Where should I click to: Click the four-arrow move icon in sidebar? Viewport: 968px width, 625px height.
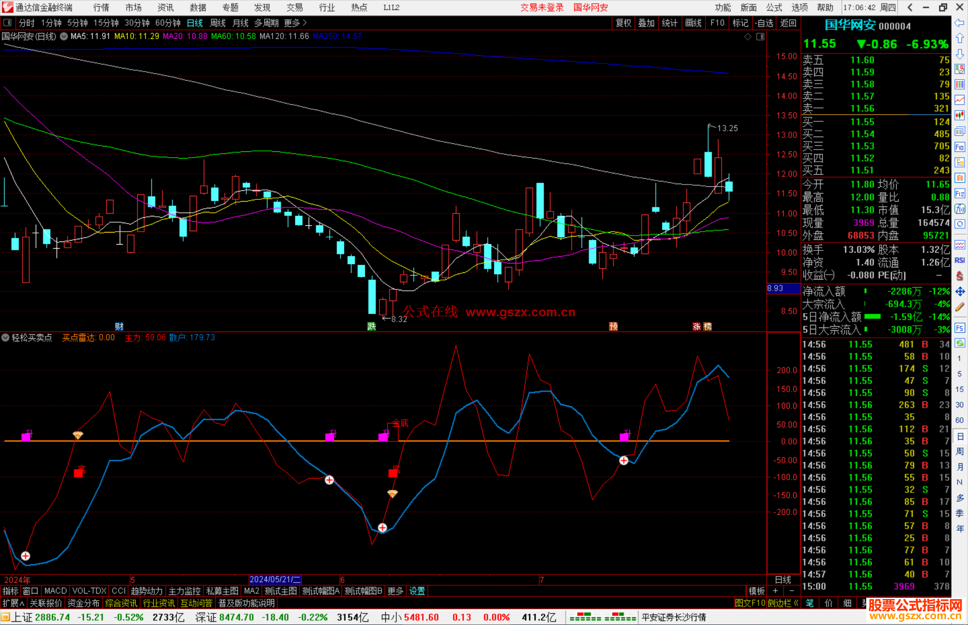tap(959, 292)
